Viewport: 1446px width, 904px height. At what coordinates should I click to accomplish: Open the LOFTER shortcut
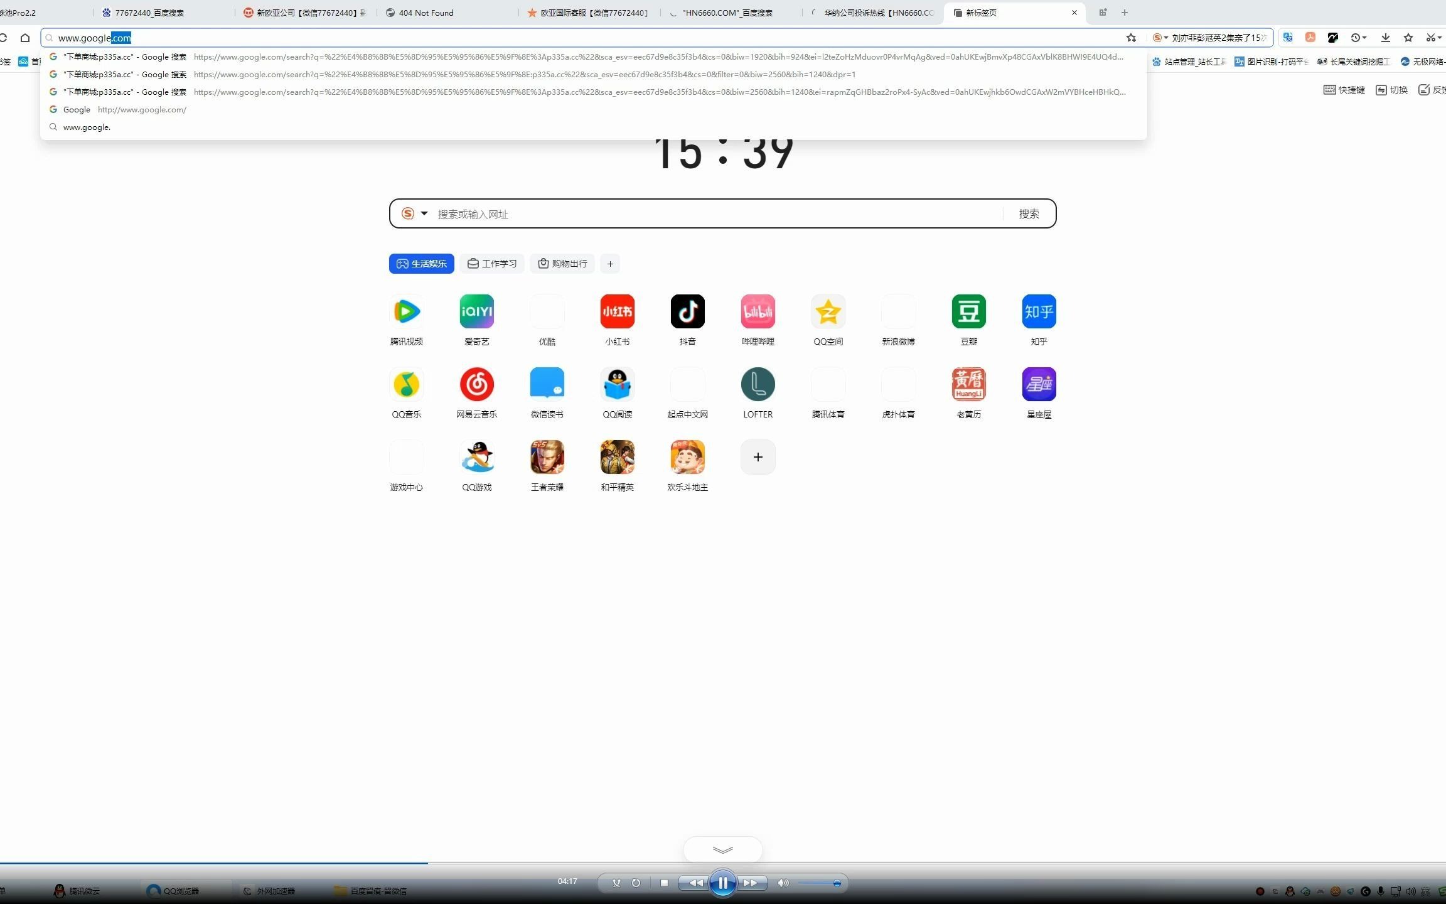coord(758,384)
